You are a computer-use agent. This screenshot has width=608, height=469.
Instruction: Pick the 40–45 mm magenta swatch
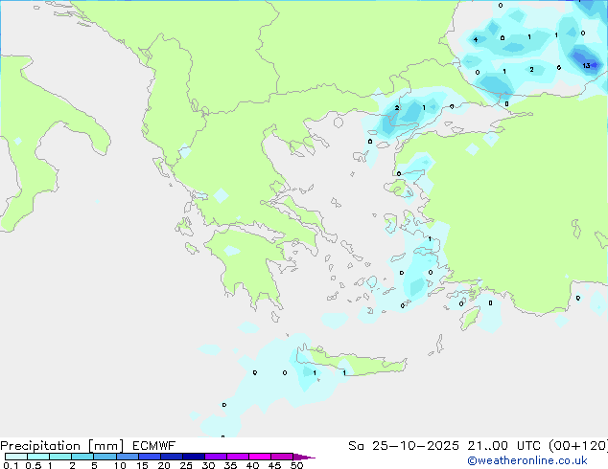260,457
